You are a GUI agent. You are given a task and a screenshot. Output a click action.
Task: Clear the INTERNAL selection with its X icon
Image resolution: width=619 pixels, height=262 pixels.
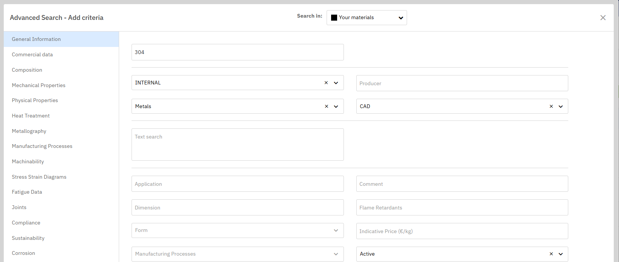point(326,83)
